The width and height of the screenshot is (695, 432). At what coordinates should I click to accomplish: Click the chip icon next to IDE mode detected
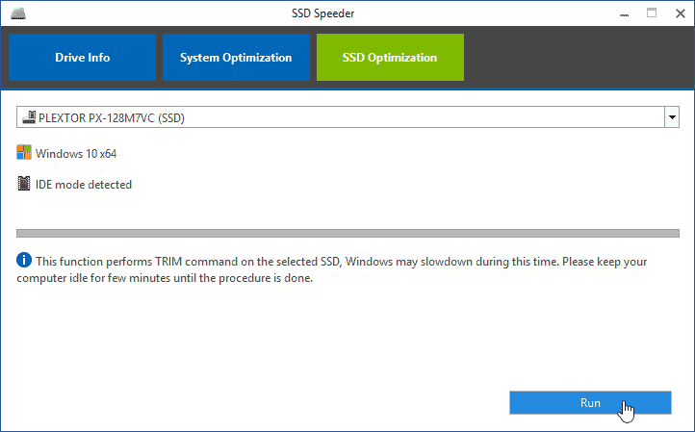[24, 184]
